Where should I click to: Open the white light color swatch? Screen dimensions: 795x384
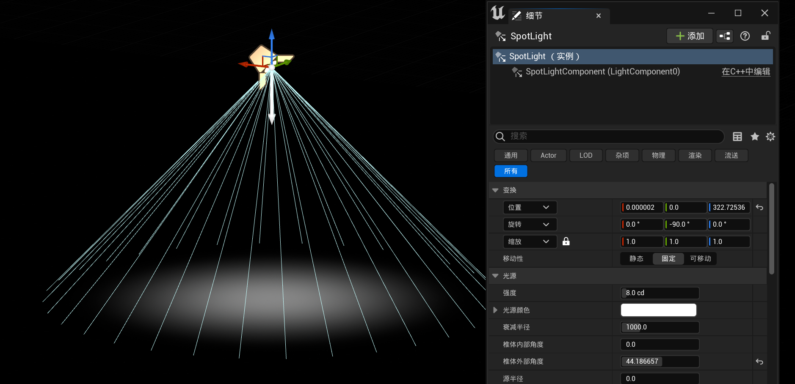[x=658, y=310]
